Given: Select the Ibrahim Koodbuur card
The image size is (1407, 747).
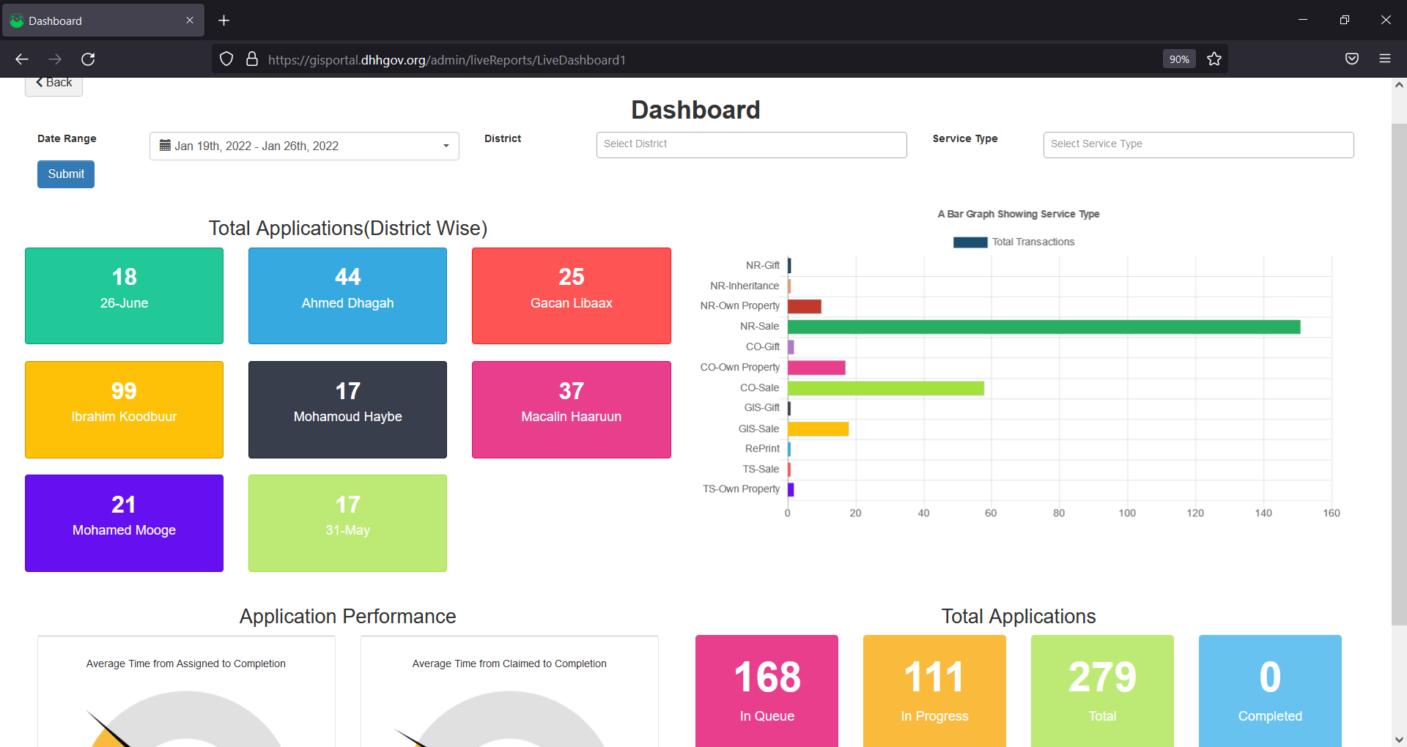Looking at the screenshot, I should click(x=124, y=409).
